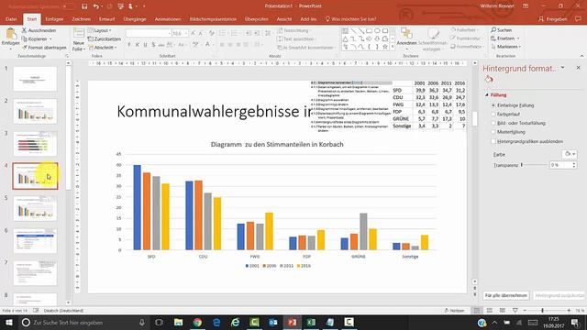Open the Abschnitt dropdown

tap(102, 48)
